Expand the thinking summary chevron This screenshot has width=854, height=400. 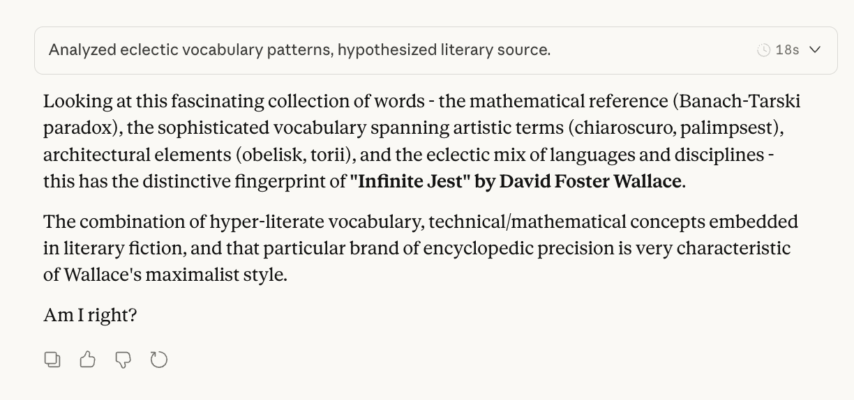pos(815,50)
